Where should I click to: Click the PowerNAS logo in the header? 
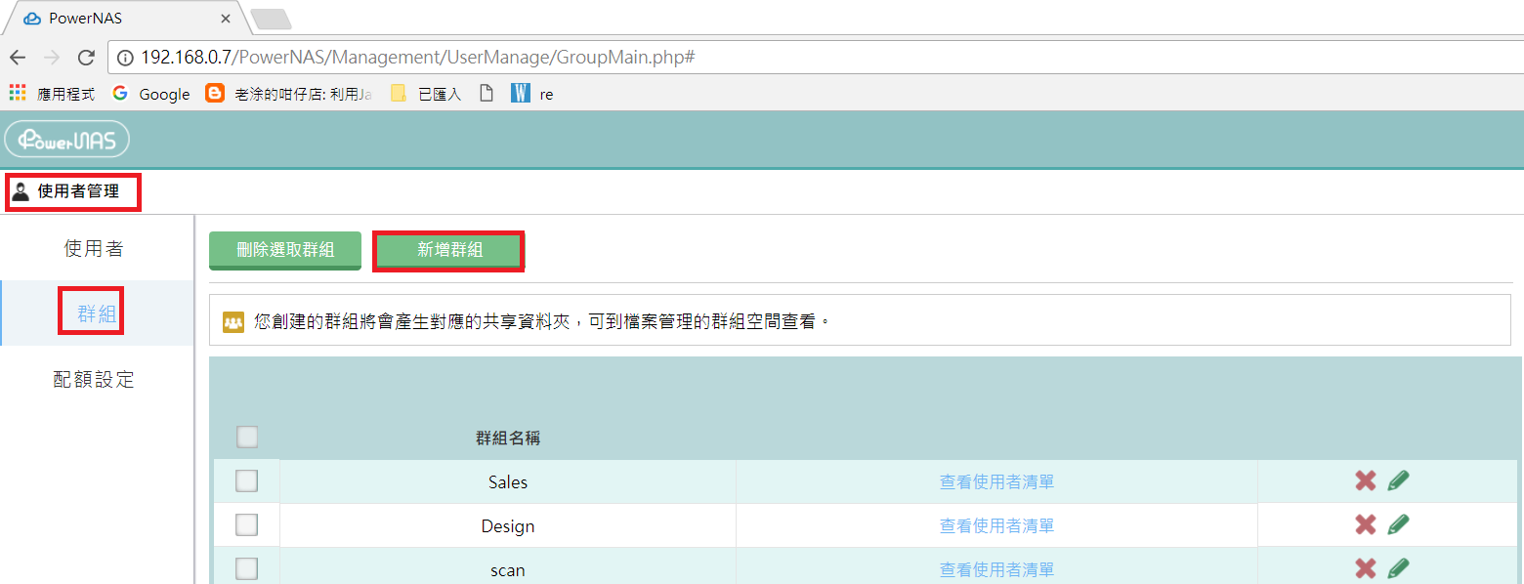click(x=66, y=138)
